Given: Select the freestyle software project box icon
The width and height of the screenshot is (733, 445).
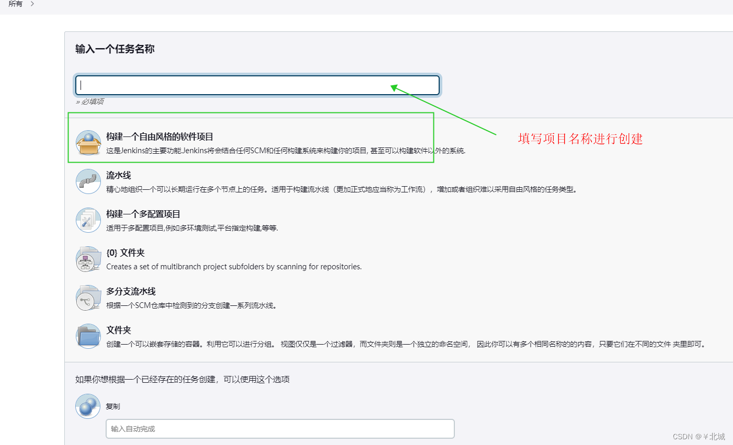Looking at the screenshot, I should click(88, 143).
